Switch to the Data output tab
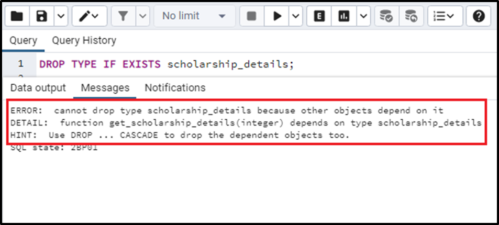 tap(38, 87)
